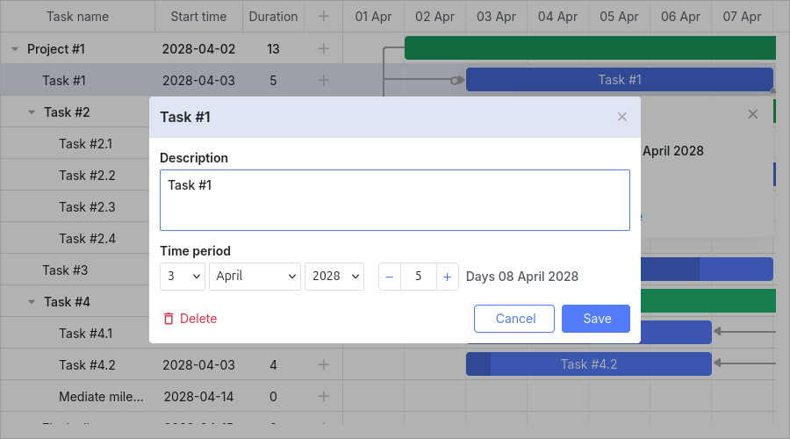Open the year dropdown showing 2028
Screen dimensions: 790x439
(334, 277)
